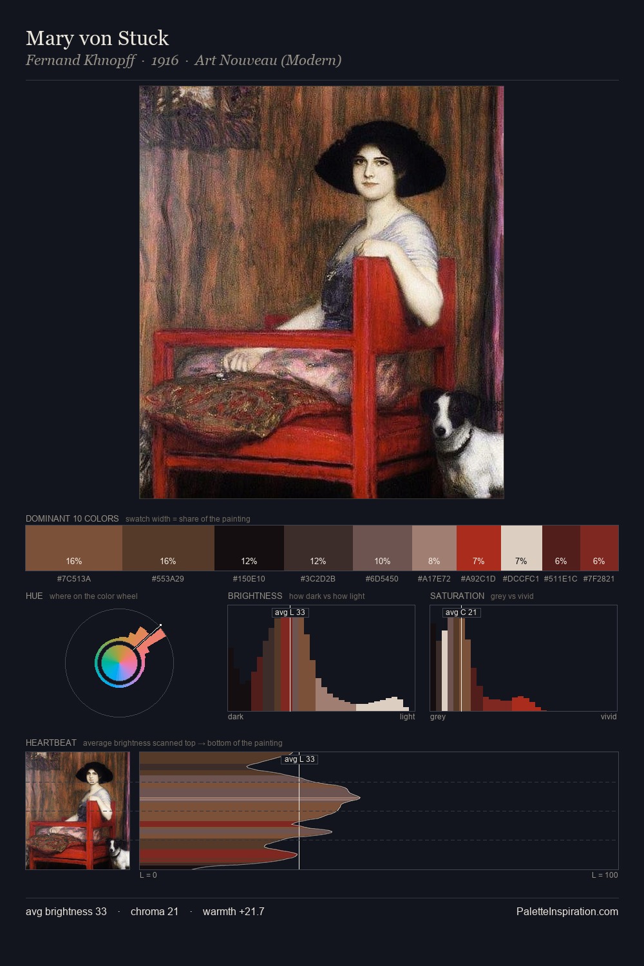
Task: Click the 'Mary von Stuck' title
Action: (x=97, y=39)
